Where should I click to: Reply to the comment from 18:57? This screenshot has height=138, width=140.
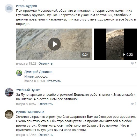click(46, 104)
